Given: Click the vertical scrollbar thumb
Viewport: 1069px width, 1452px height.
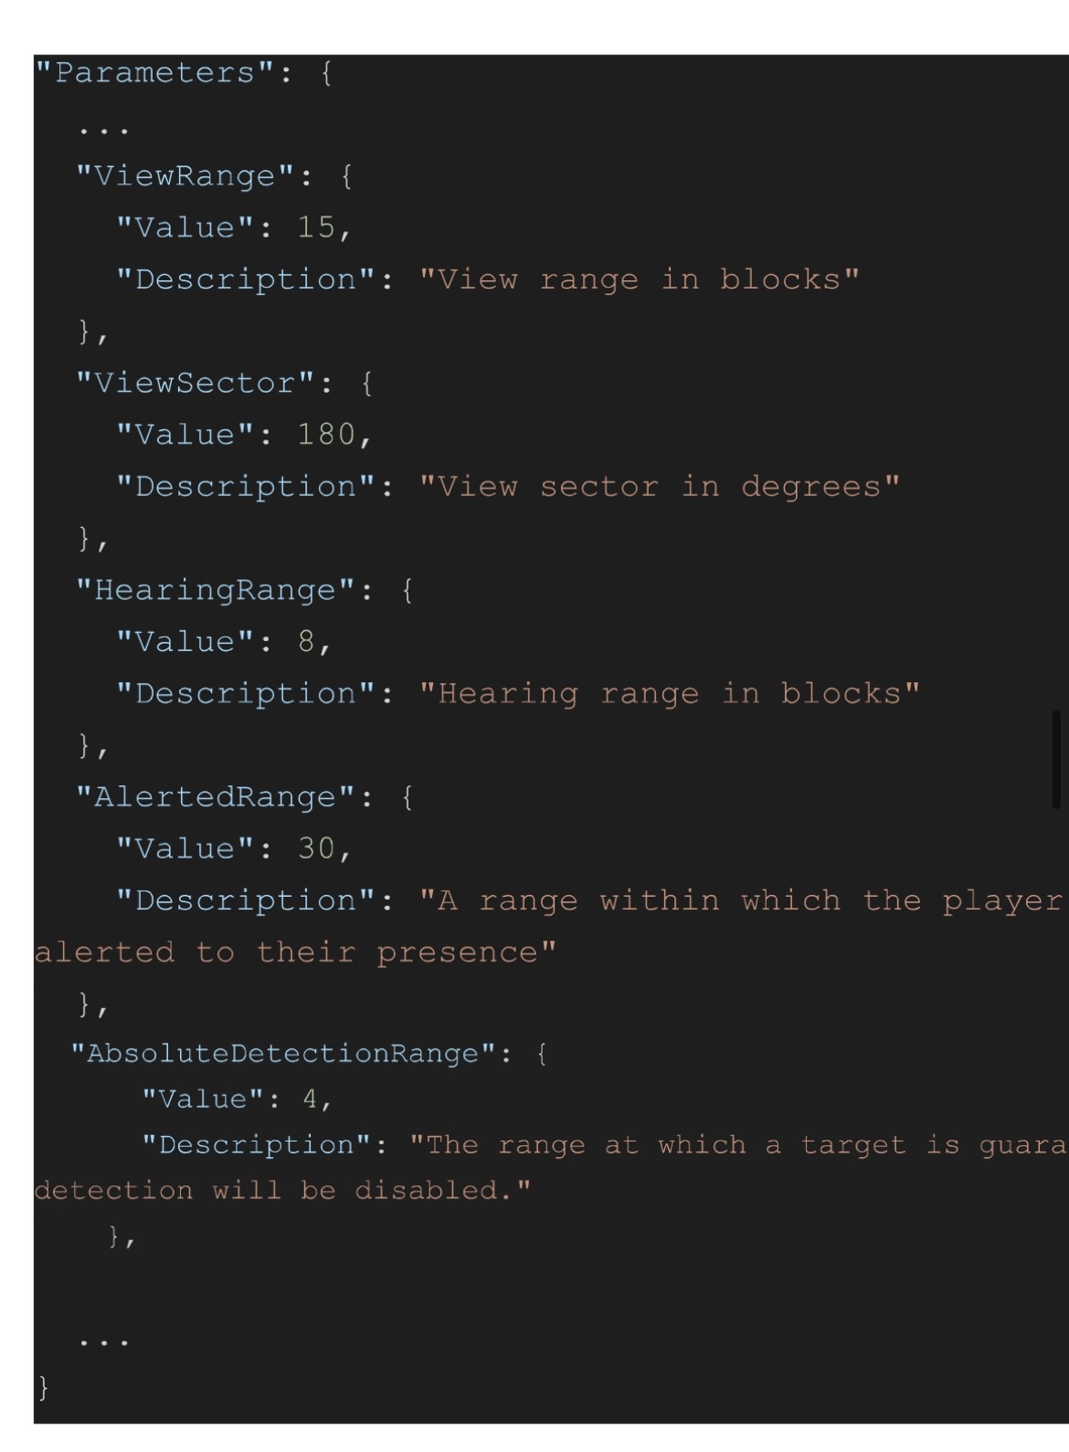Looking at the screenshot, I should click(x=1056, y=759).
